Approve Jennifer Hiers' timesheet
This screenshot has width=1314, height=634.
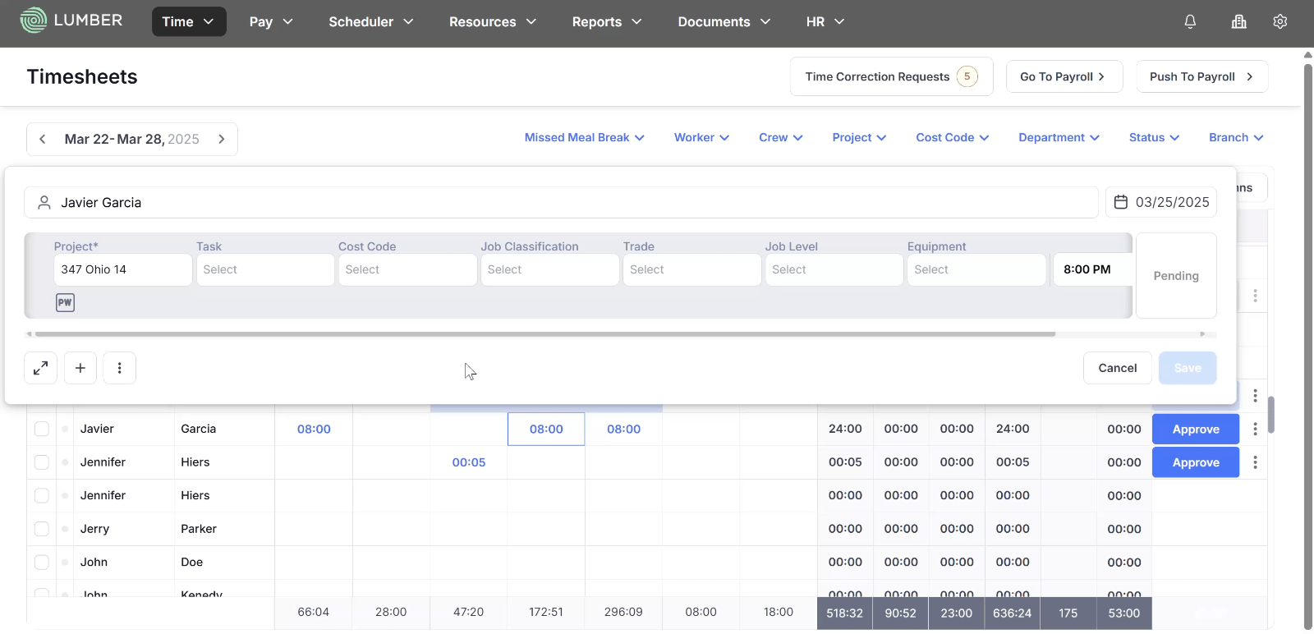(1196, 462)
